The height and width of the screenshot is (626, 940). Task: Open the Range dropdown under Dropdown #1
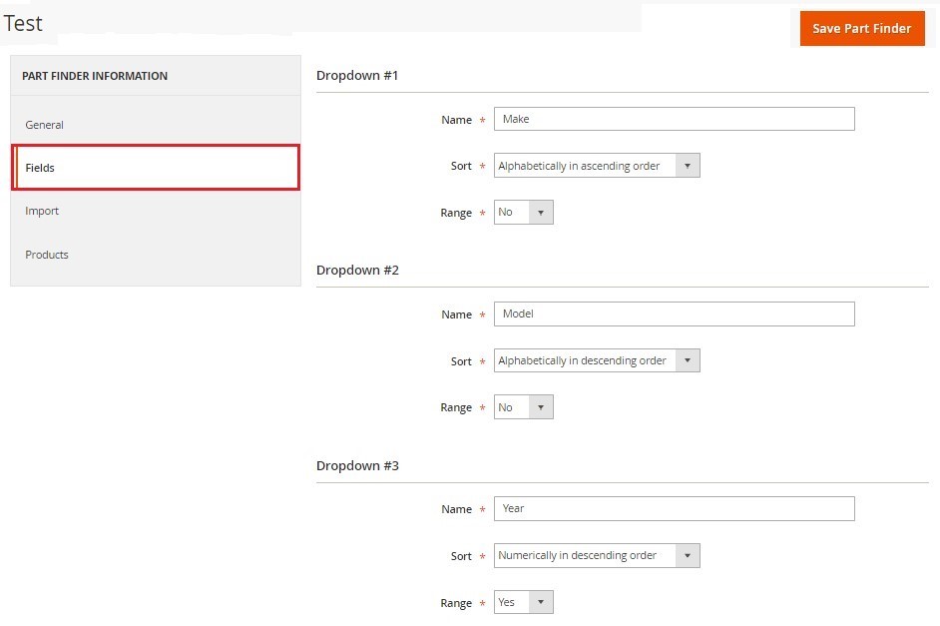pyautogui.click(x=523, y=213)
